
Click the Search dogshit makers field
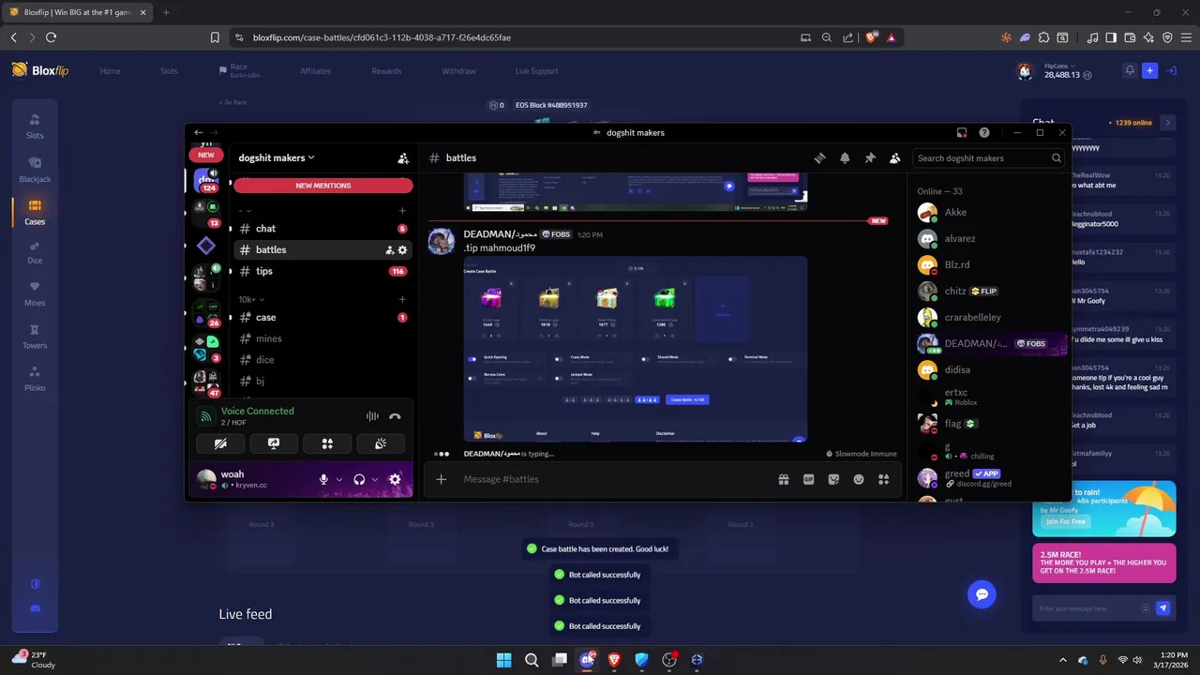tap(989, 158)
